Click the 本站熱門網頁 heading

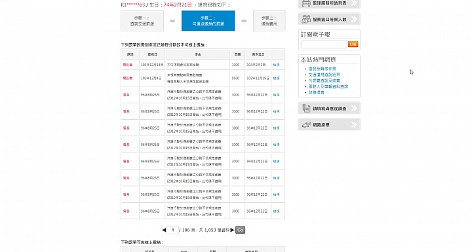pos(318,60)
